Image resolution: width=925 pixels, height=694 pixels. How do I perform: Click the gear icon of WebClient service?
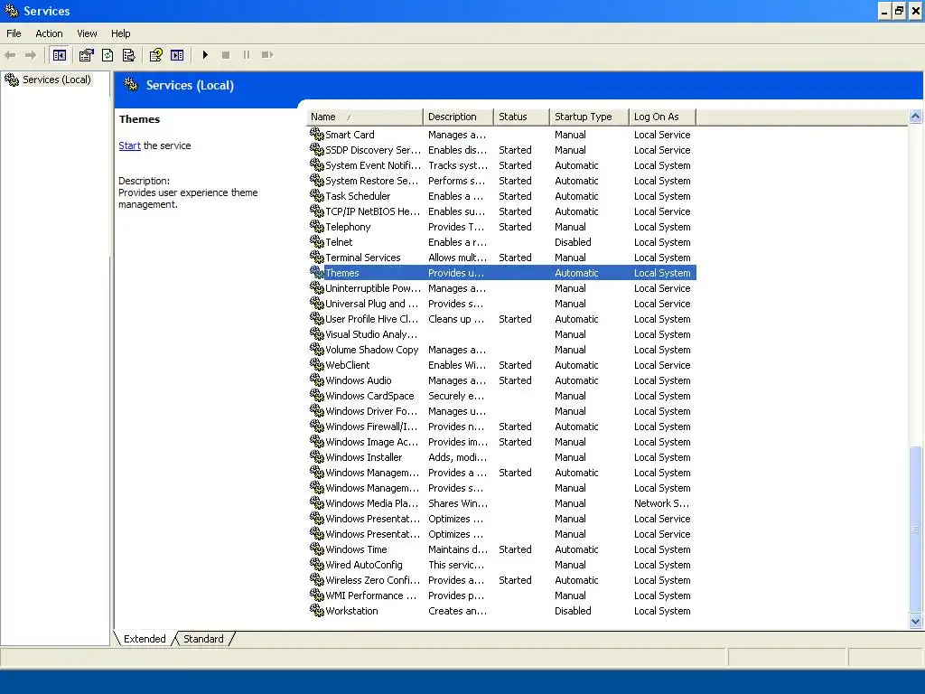pyautogui.click(x=317, y=365)
